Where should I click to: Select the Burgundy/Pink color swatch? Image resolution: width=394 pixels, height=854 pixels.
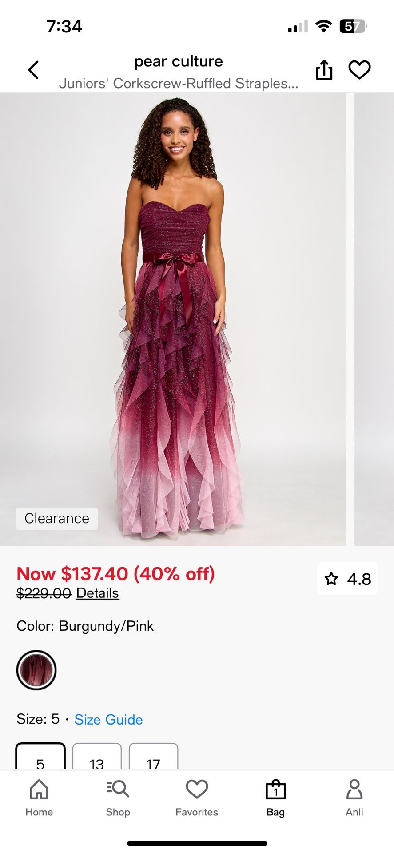[36, 670]
